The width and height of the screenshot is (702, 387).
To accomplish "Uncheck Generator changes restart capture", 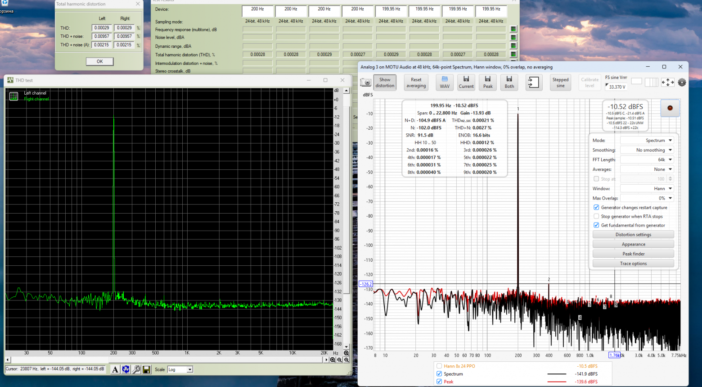I will pyautogui.click(x=596, y=208).
